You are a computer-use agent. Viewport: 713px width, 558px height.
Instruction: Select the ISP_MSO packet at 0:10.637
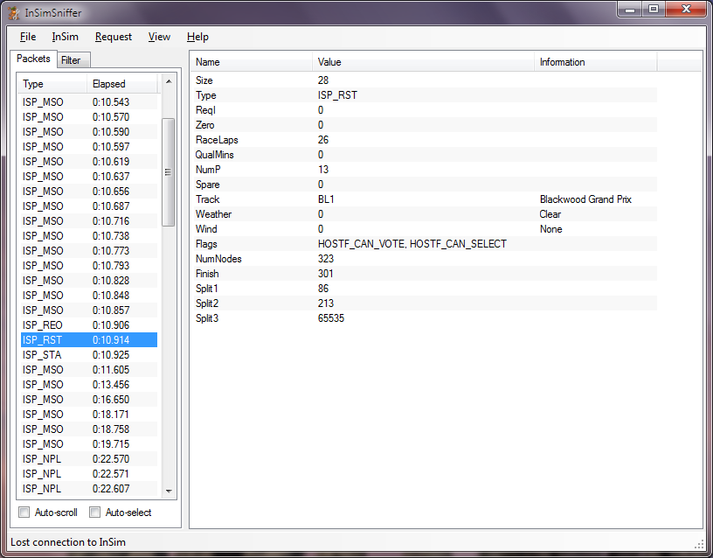tap(89, 177)
